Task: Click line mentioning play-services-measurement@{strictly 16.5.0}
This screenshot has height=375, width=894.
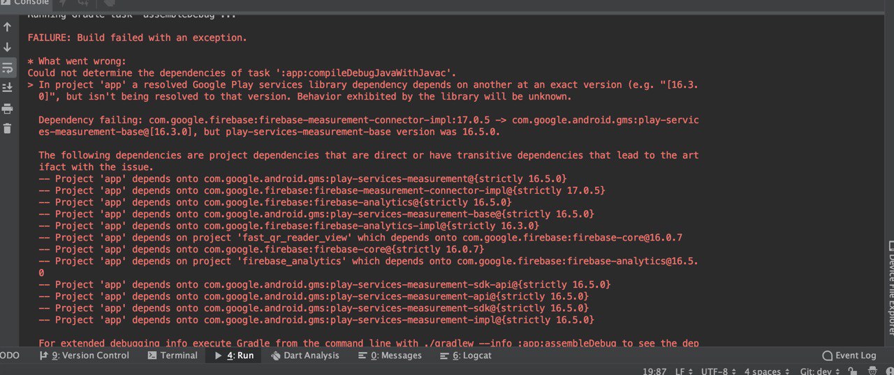Action: [x=302, y=178]
